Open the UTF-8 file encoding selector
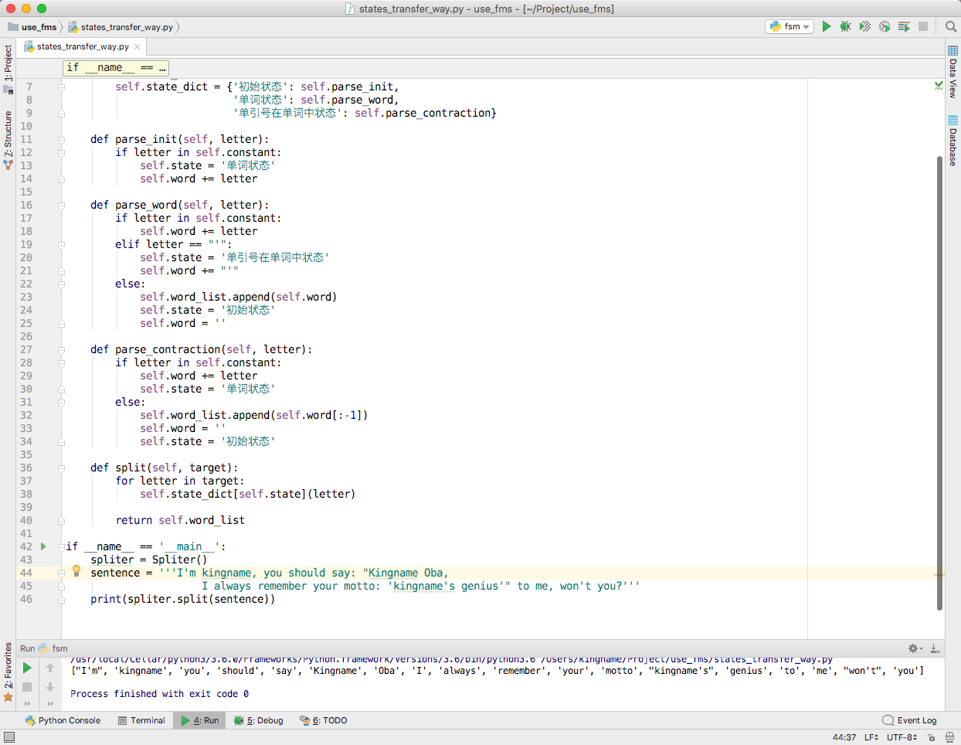The image size is (961, 745). 902,737
